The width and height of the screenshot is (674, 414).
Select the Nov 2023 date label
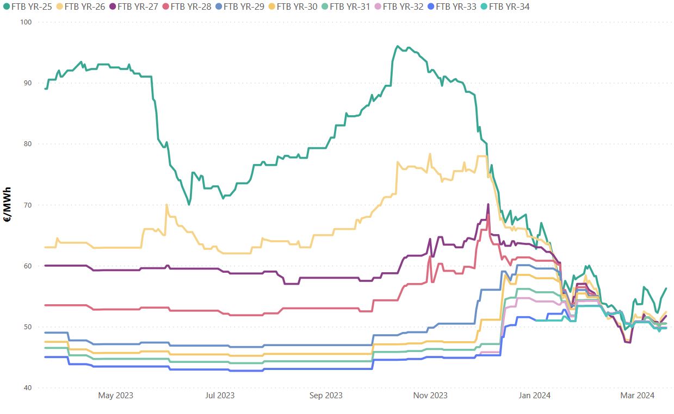(x=430, y=396)
